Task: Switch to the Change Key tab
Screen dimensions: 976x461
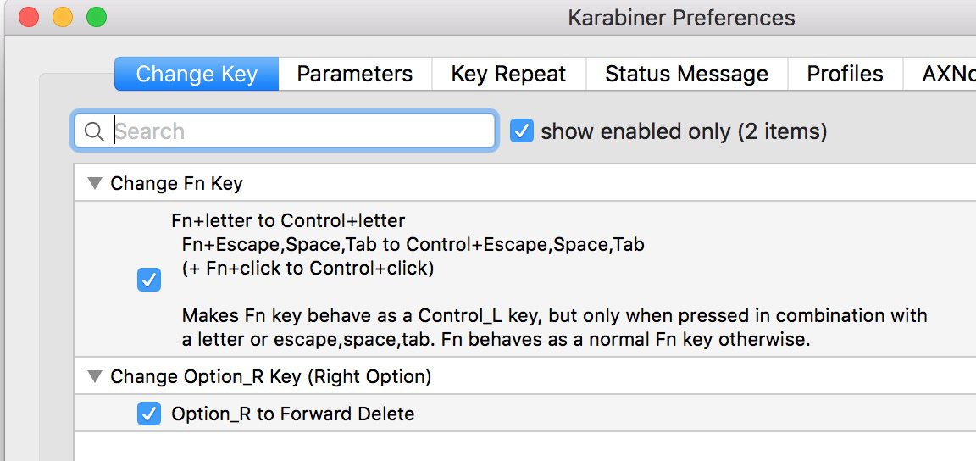Action: tap(197, 75)
